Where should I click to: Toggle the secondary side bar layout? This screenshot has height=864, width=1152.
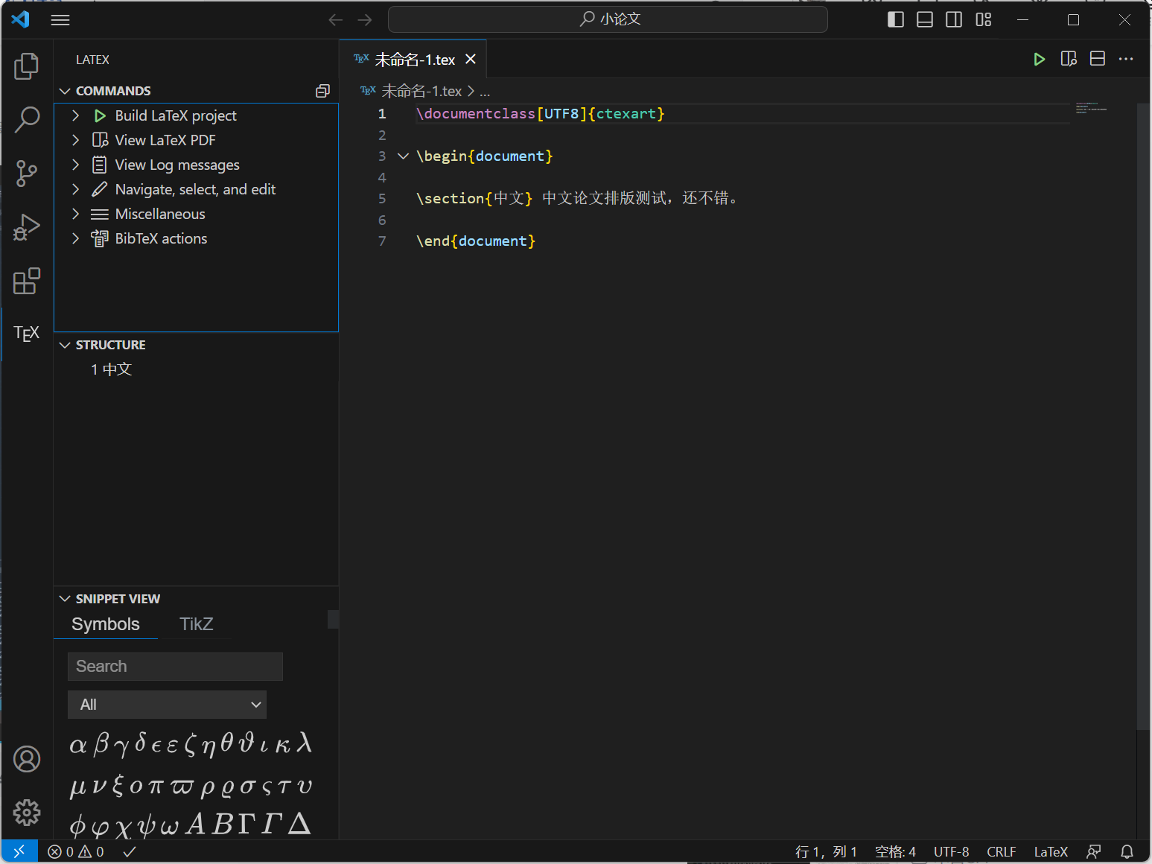click(x=954, y=20)
